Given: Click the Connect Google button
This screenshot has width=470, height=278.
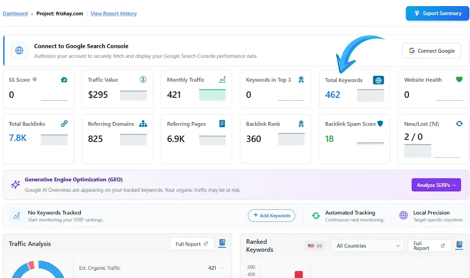Looking at the screenshot, I should tap(431, 51).
